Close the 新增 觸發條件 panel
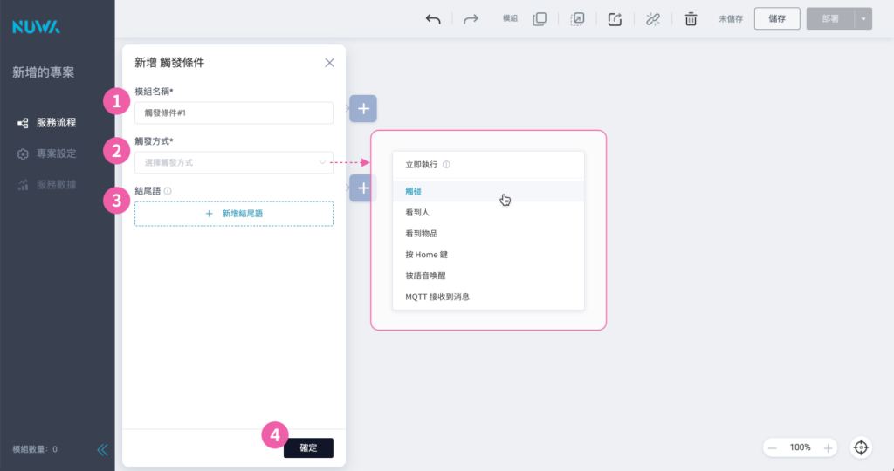Viewport: 894px width, 471px height. (x=329, y=63)
